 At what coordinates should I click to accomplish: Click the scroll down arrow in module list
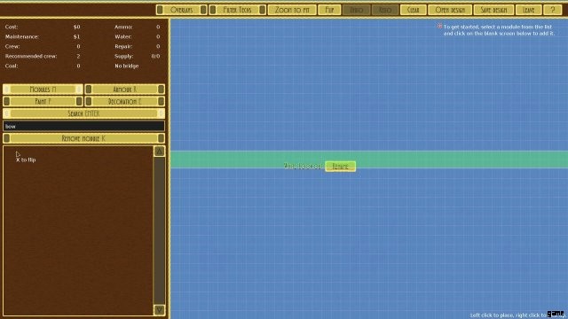[x=159, y=309]
